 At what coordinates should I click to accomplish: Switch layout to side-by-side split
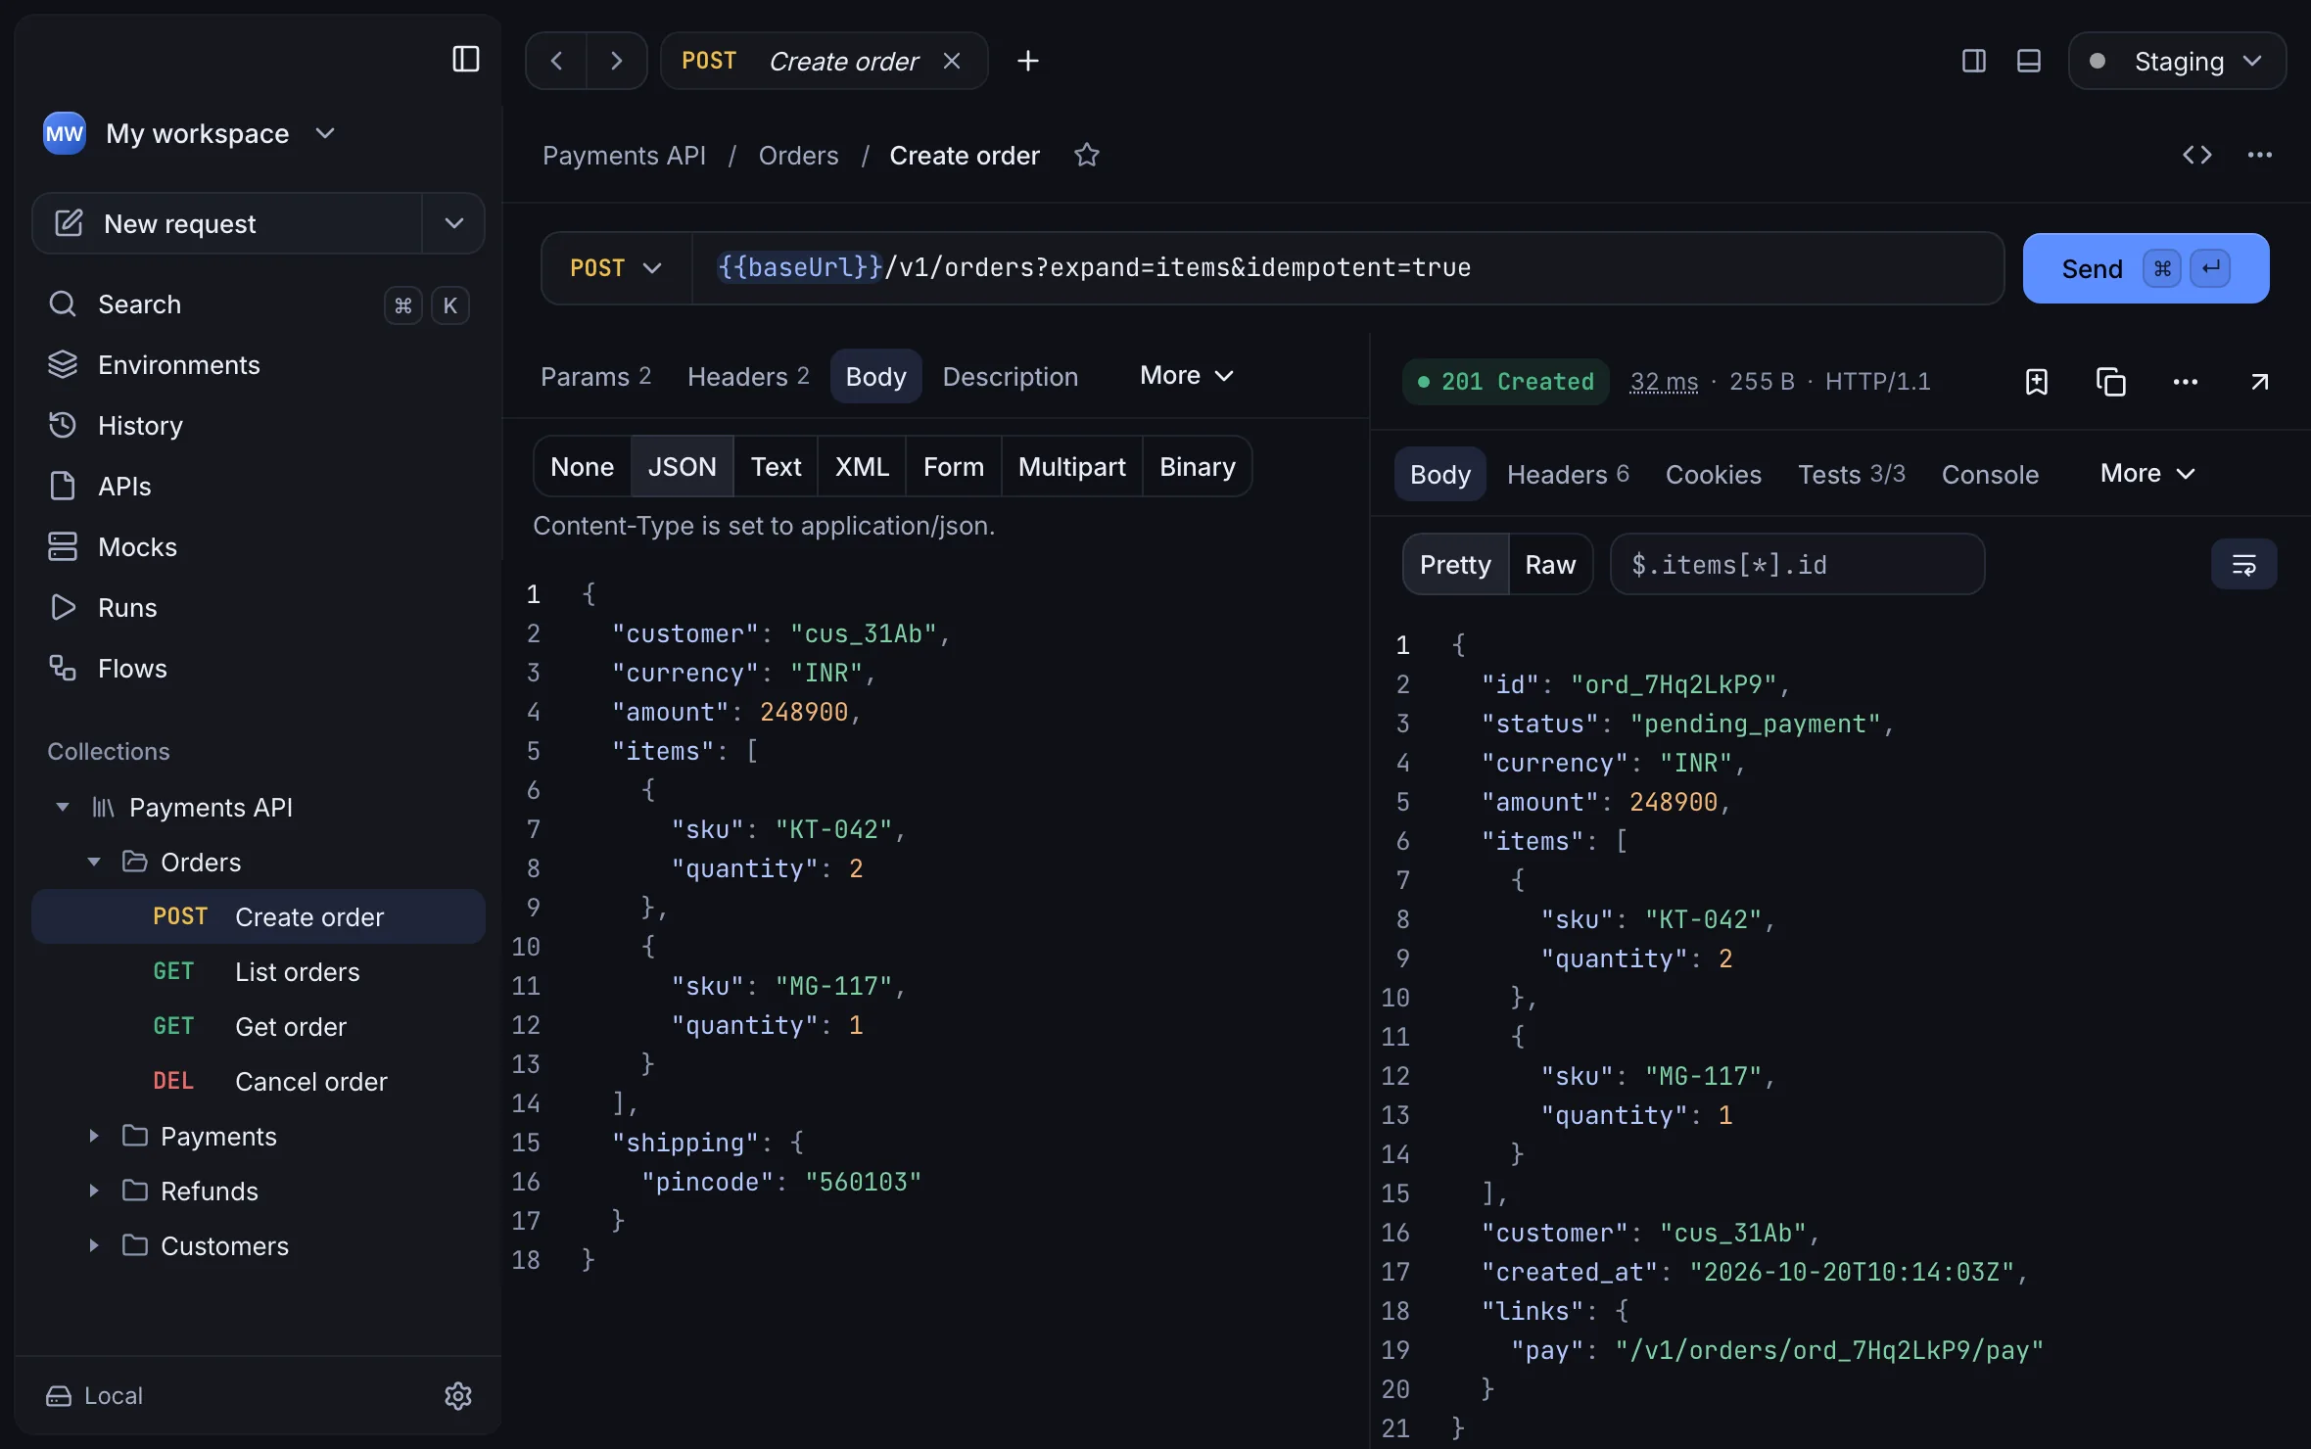pyautogui.click(x=1974, y=61)
